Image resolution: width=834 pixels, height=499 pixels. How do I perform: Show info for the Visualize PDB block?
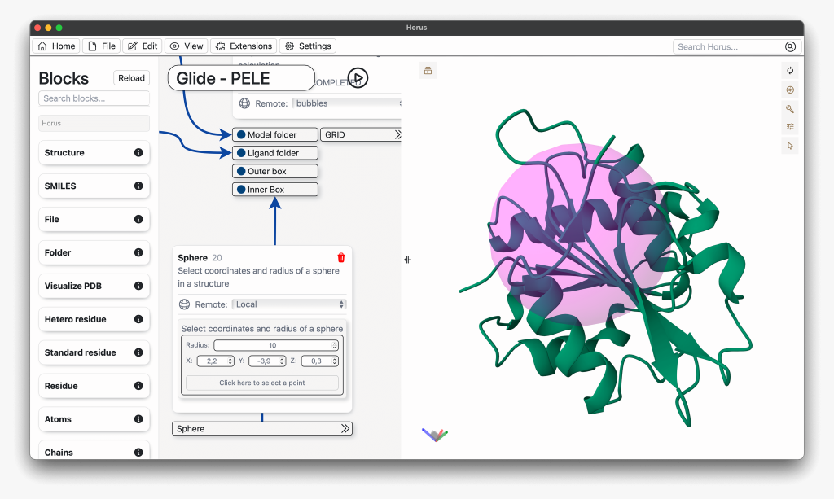click(138, 286)
